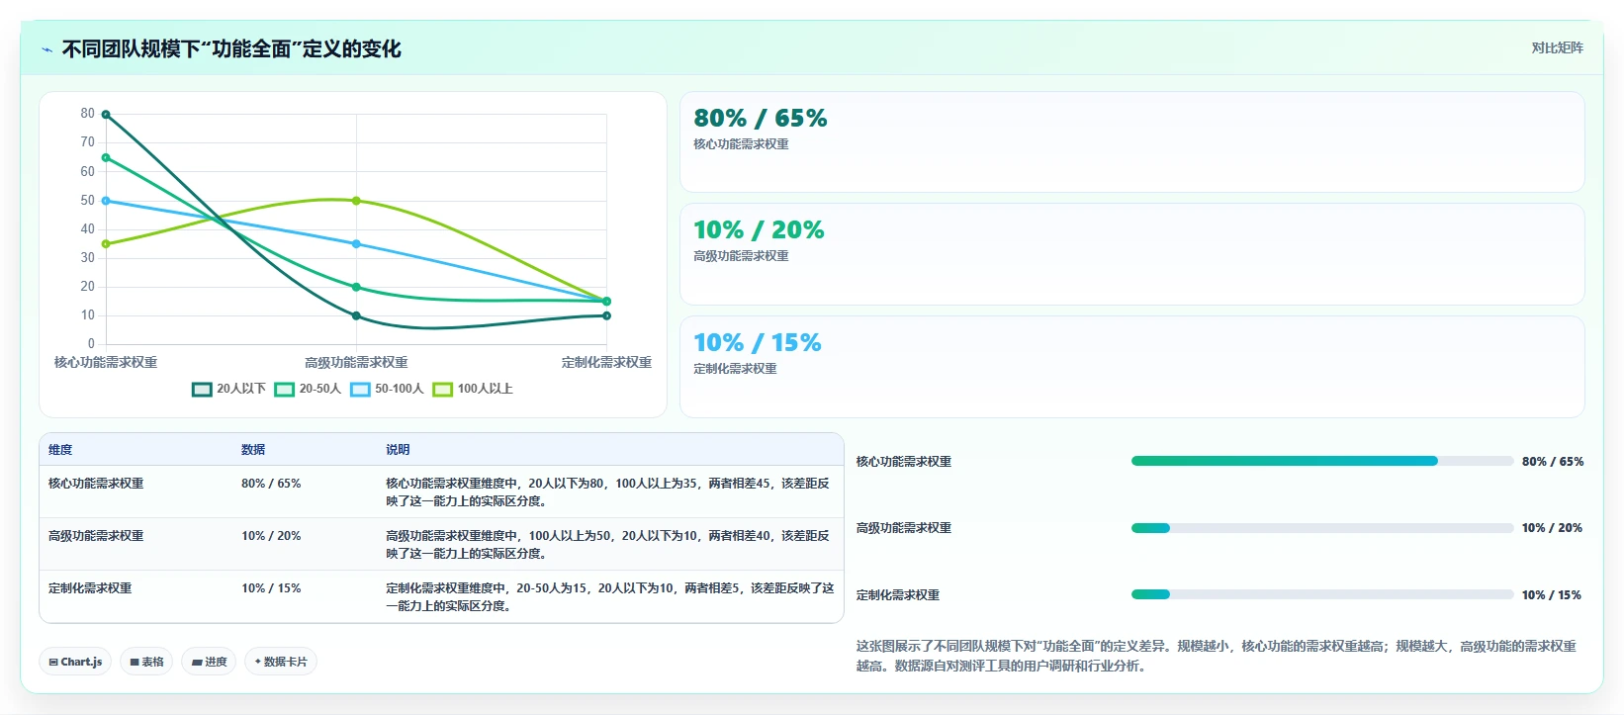Click the 100人以上 peak point at 50
1624x715 pixels.
pyautogui.click(x=356, y=201)
